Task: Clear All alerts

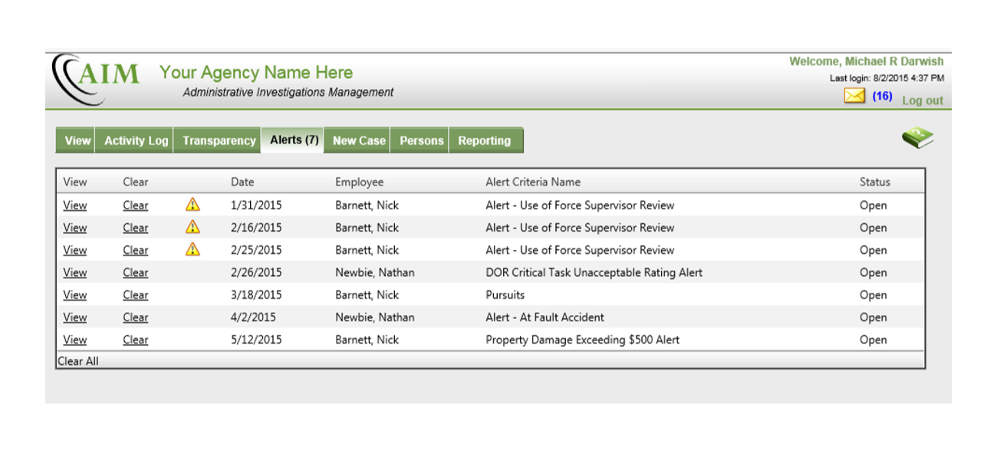Action: 78,361
